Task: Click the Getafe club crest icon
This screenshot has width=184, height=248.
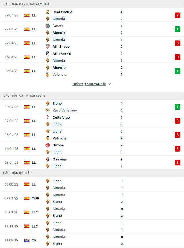Action: pyautogui.click(x=47, y=26)
